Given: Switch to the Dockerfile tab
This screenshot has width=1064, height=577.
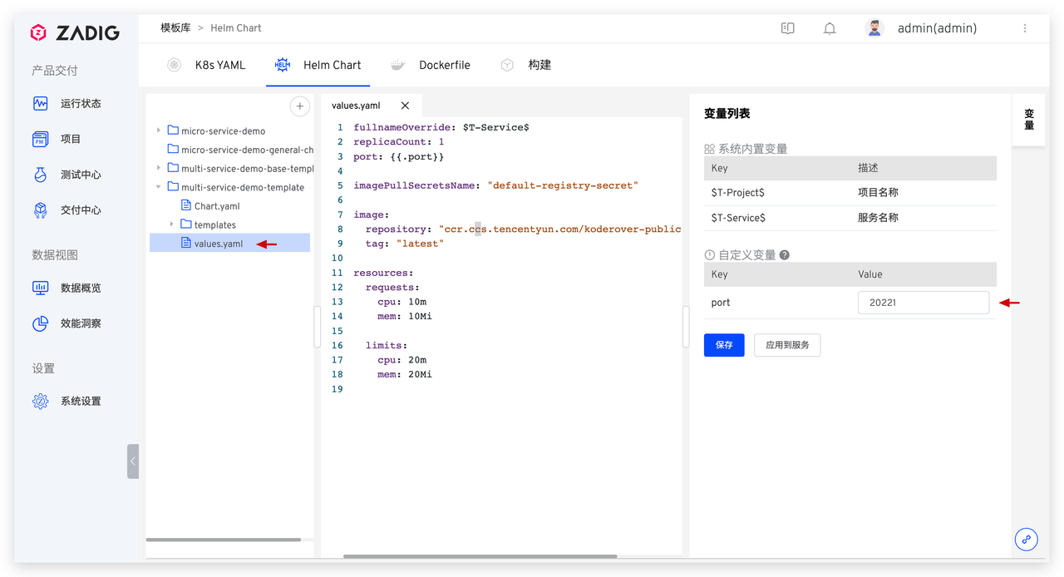Looking at the screenshot, I should tap(431, 65).
